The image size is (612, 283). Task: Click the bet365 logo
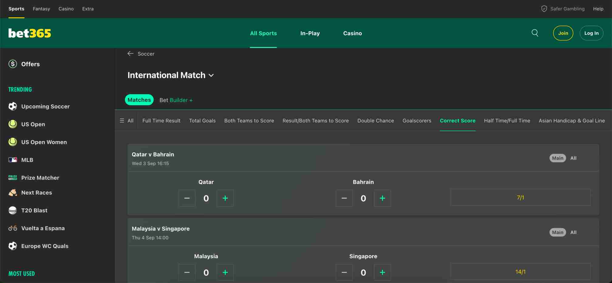[x=29, y=33]
